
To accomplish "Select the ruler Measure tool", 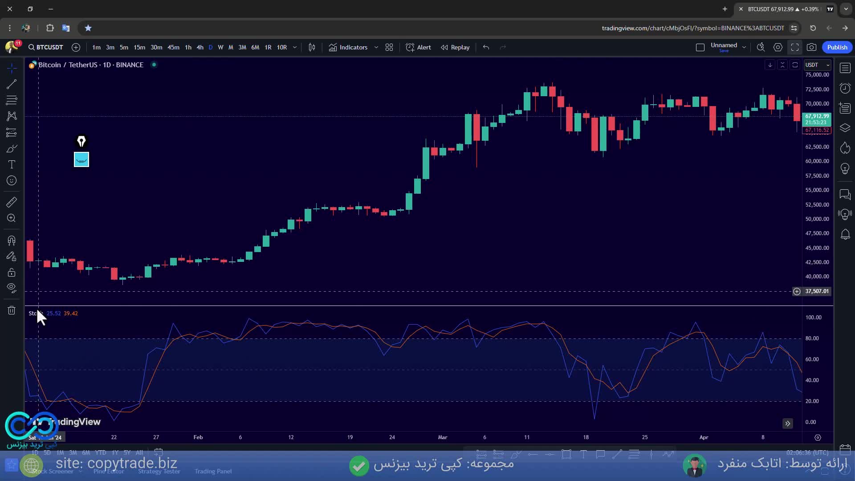I will click(x=12, y=202).
